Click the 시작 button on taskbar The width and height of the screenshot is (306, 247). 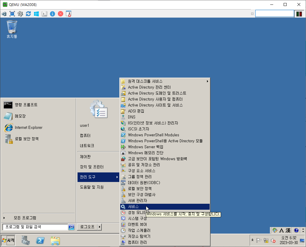click(x=8, y=240)
